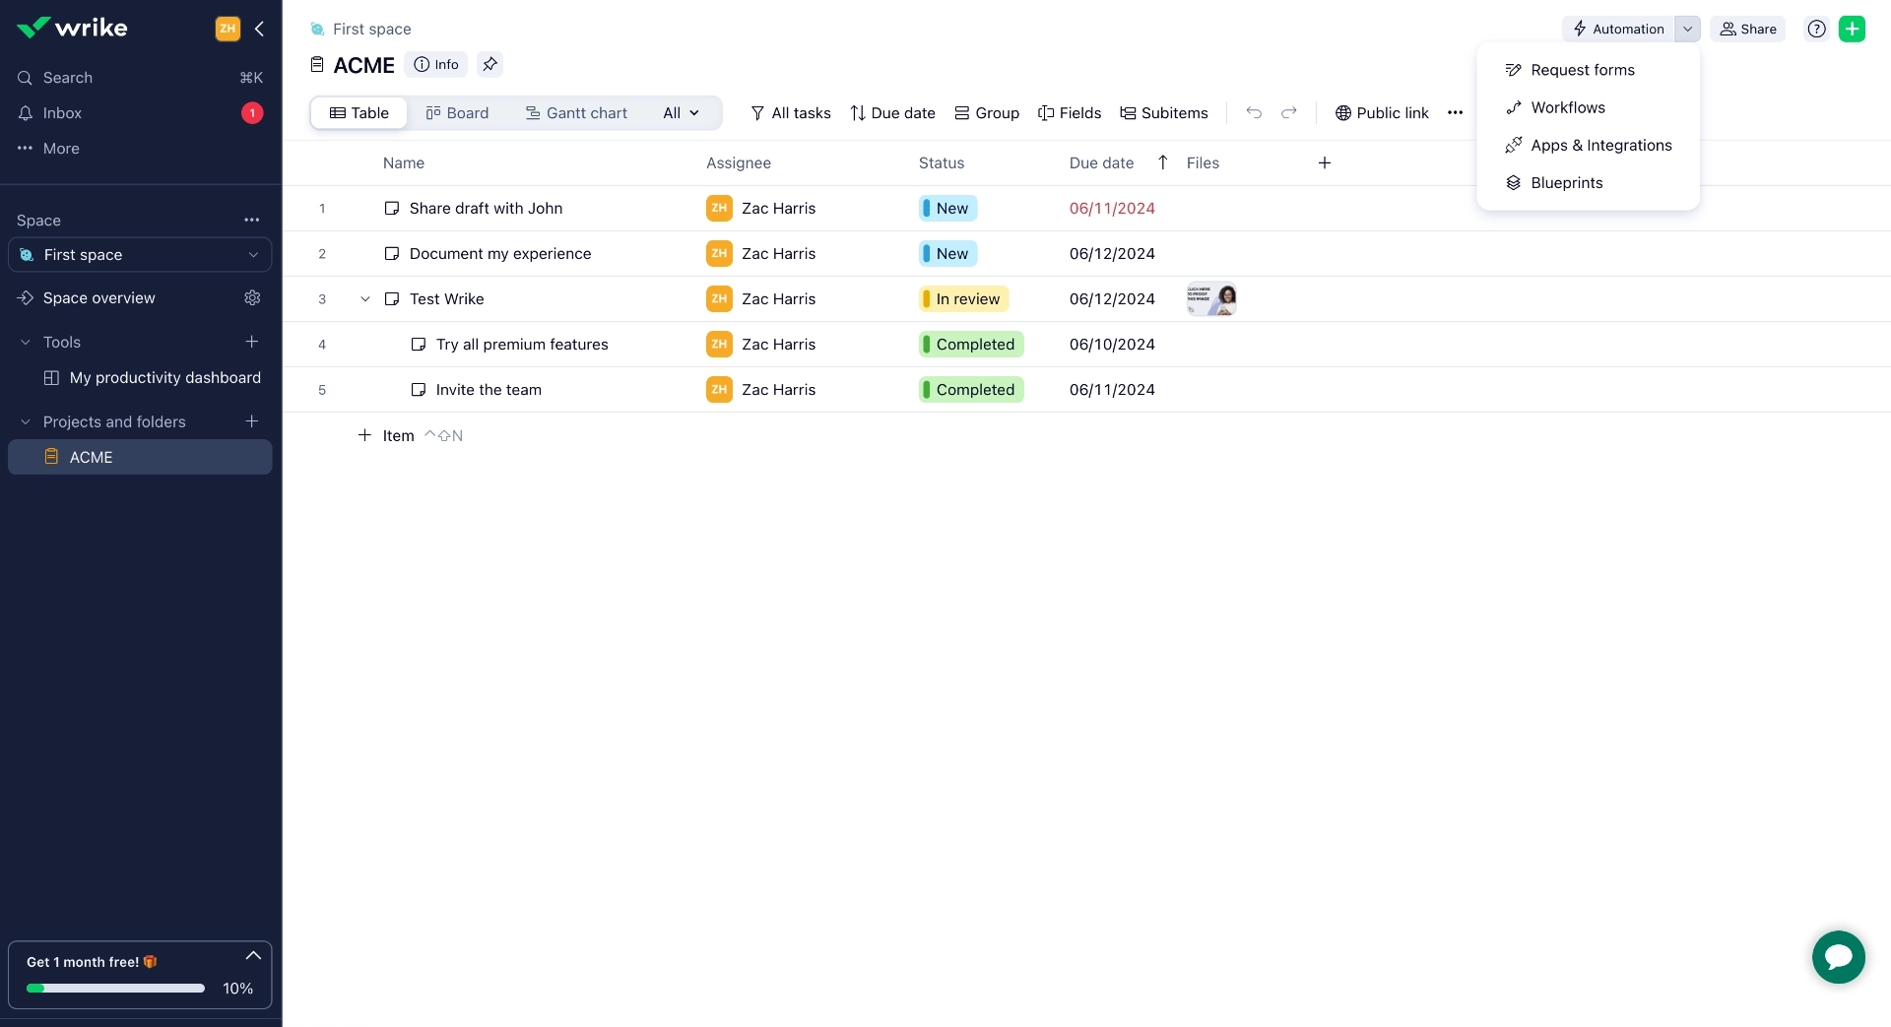Select Workflows menu item
The image size is (1891, 1027).
click(1589, 108)
